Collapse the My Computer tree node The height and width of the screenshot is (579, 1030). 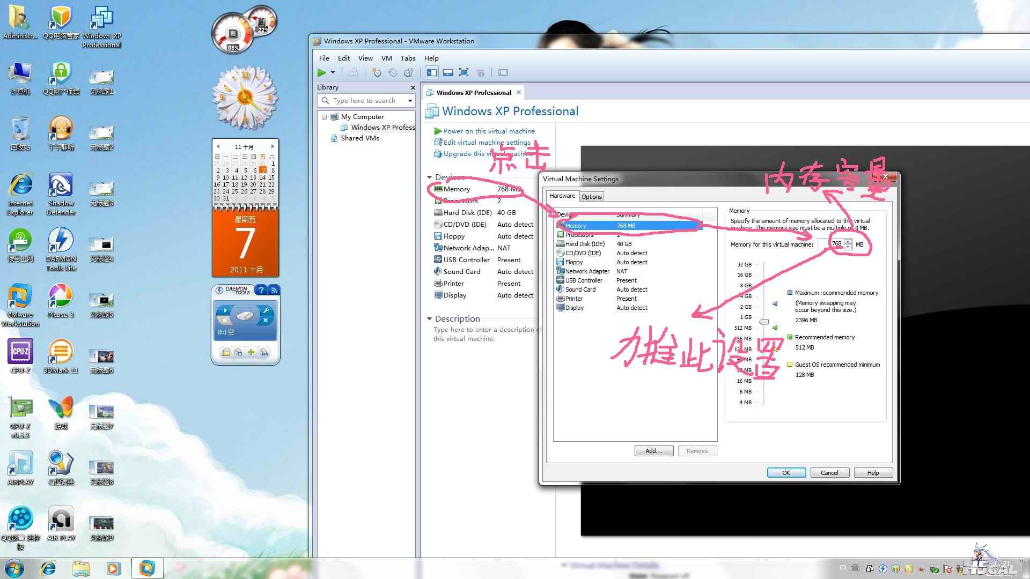point(324,117)
